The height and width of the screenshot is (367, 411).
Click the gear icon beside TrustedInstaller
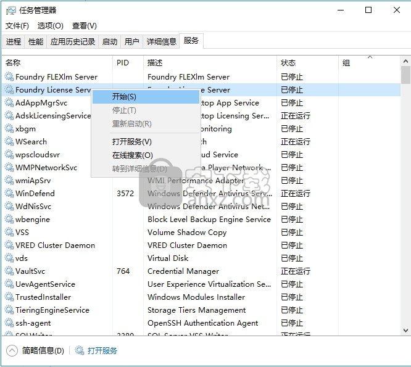pos(9,297)
